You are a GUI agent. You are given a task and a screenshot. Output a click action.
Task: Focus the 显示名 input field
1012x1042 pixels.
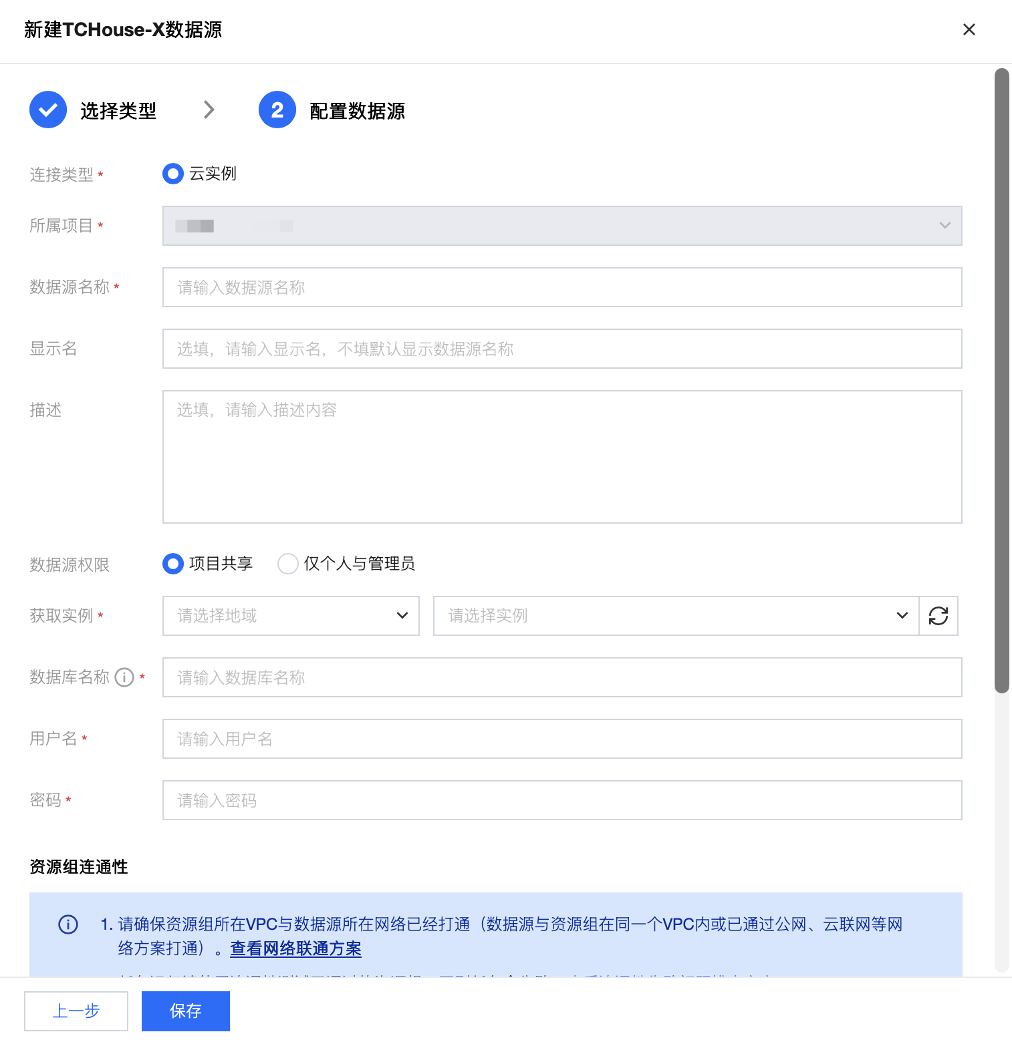[562, 349]
